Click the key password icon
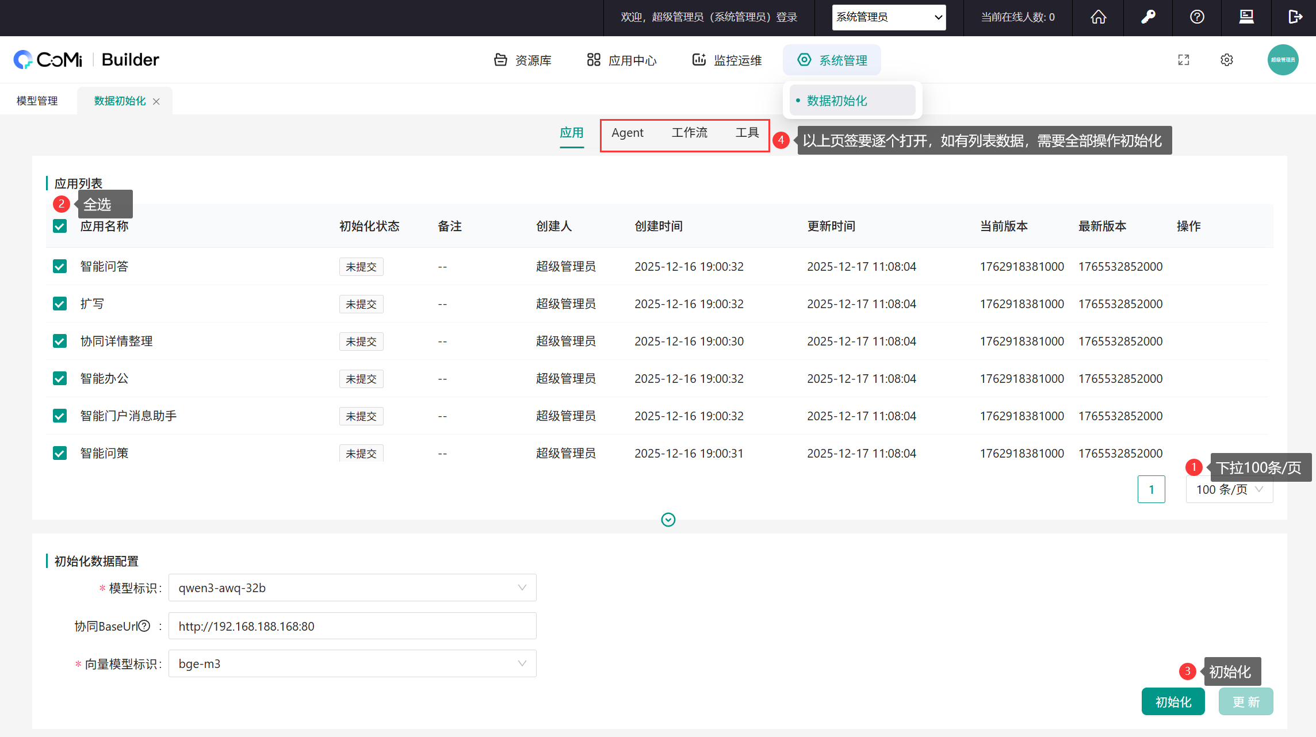This screenshot has width=1316, height=737. pos(1148,17)
